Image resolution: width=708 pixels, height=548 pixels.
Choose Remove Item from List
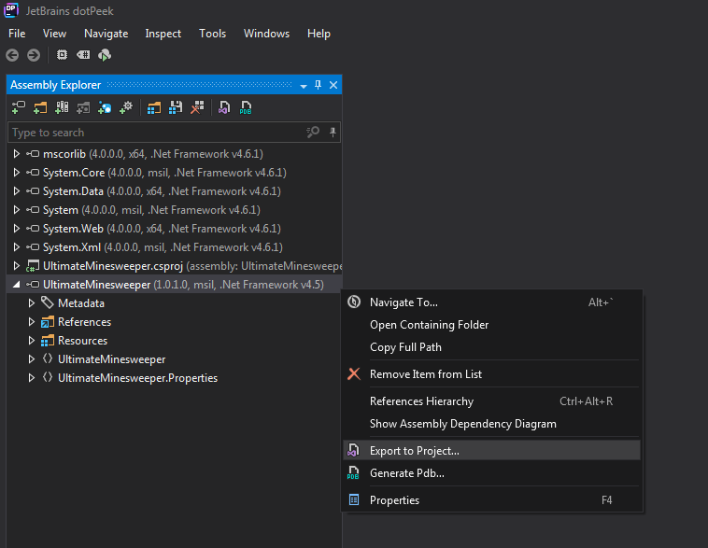pos(491,374)
